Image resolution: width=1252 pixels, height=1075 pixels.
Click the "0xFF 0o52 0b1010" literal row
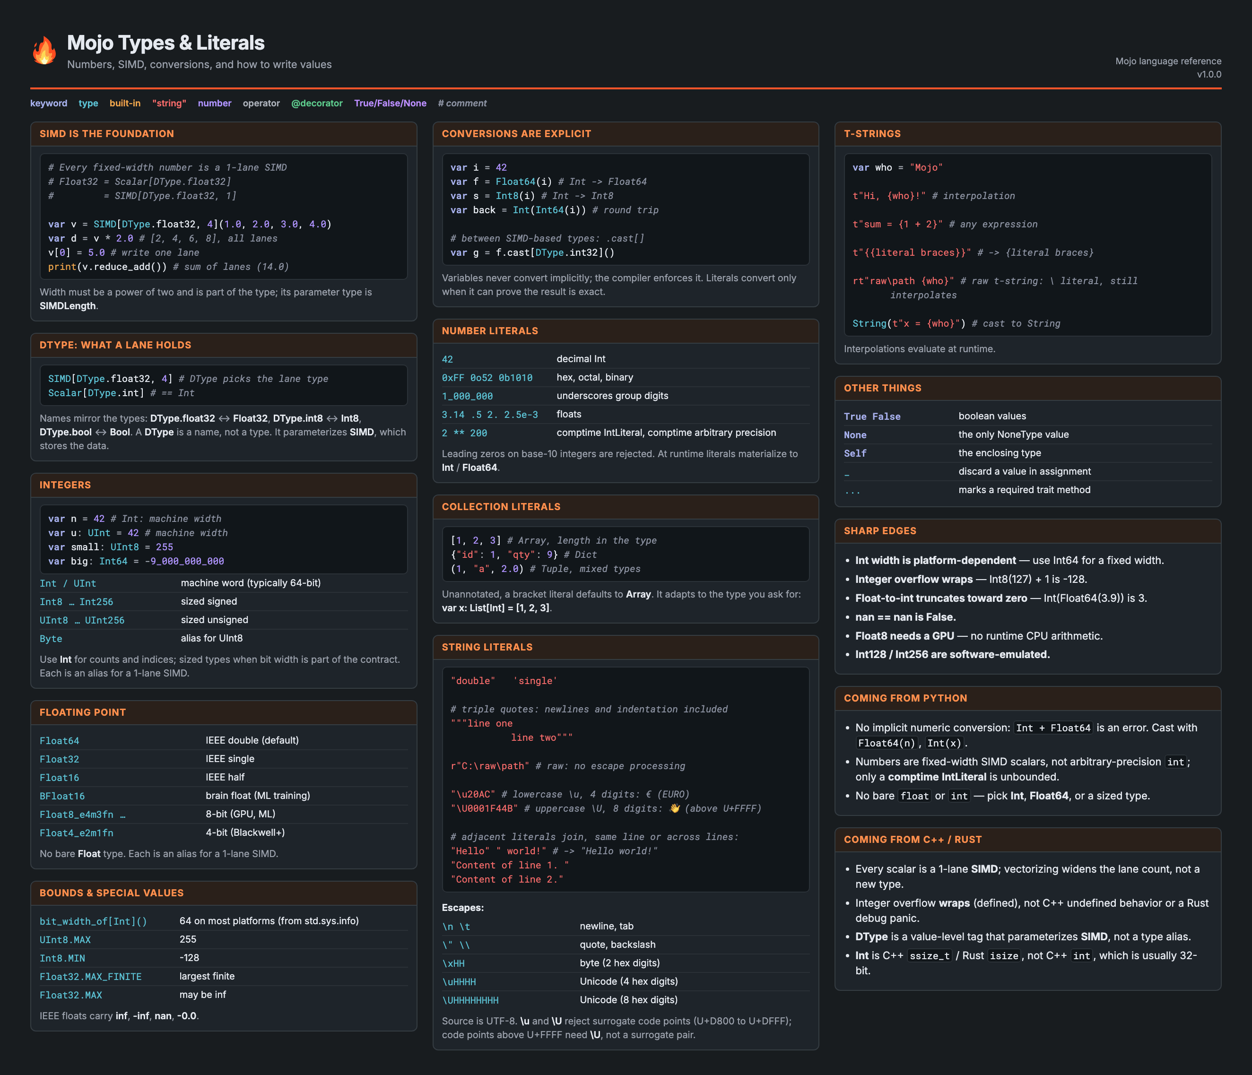(x=626, y=378)
